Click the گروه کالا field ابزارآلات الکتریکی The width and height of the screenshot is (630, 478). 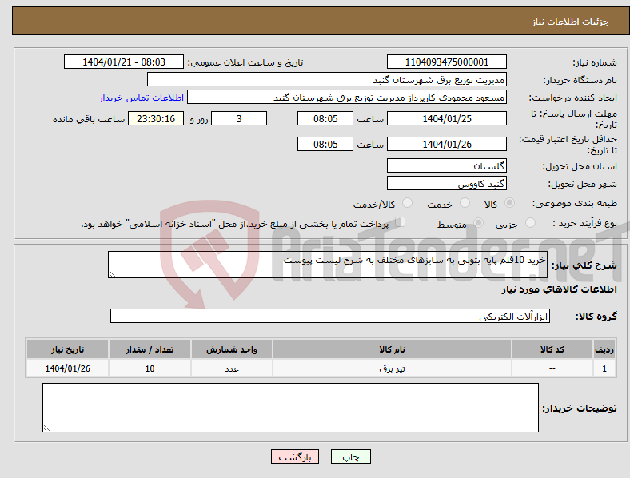(330, 316)
